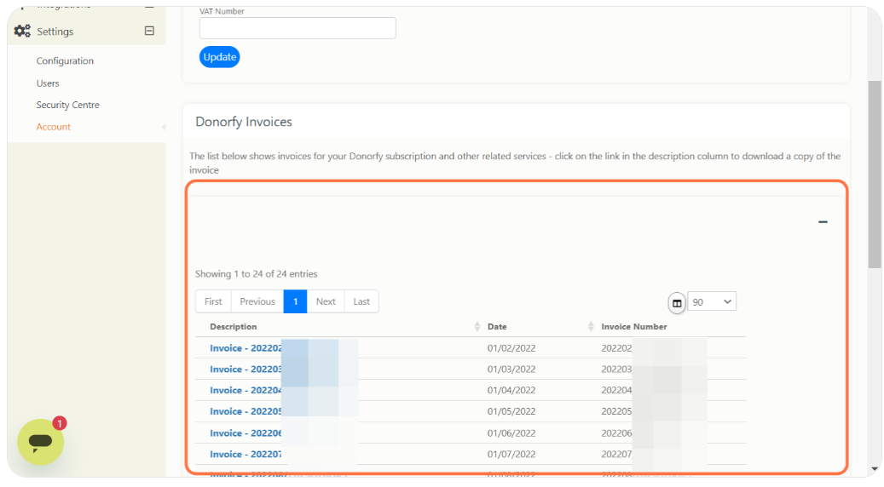Open the chat support bubble
Image resolution: width=884 pixels, height=487 pixels.
tap(41, 441)
